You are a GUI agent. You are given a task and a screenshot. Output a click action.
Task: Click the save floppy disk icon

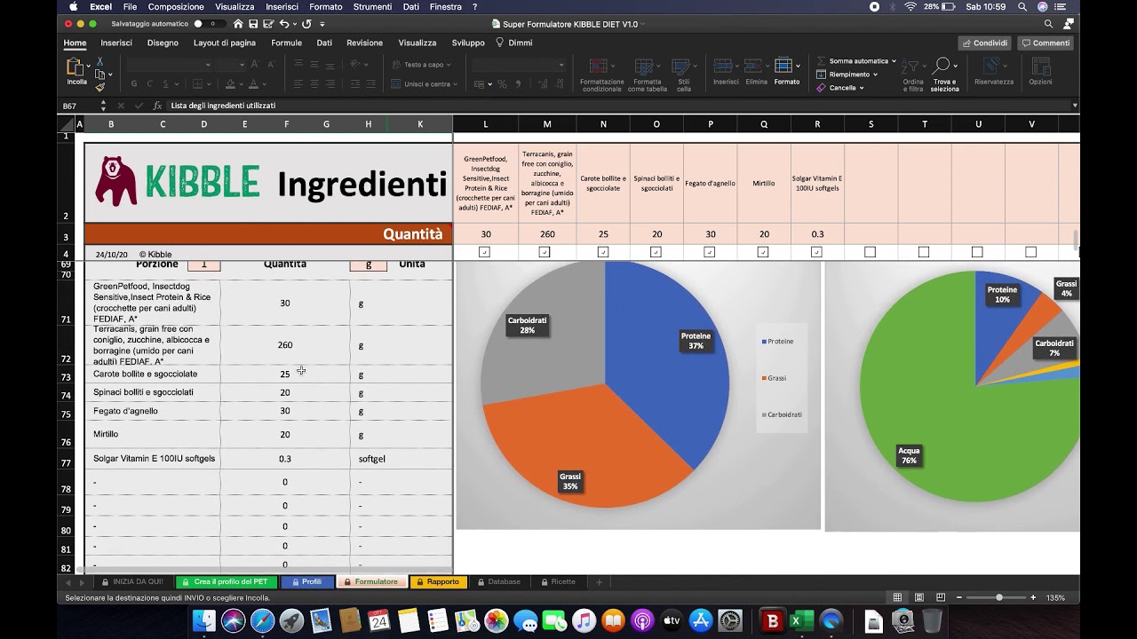point(253,24)
